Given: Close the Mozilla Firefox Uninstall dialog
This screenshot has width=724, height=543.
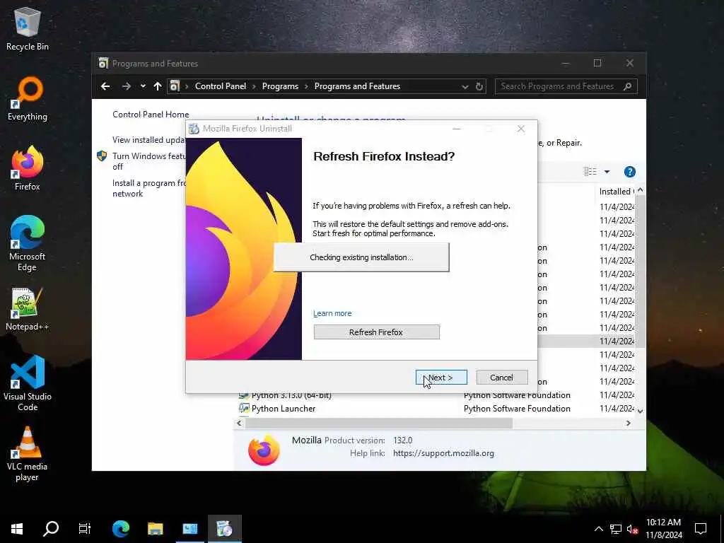Looking at the screenshot, I should point(521,129).
